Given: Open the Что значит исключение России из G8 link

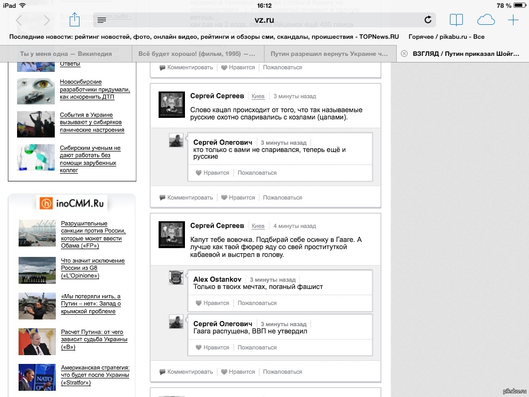Looking at the screenshot, I should [93, 268].
